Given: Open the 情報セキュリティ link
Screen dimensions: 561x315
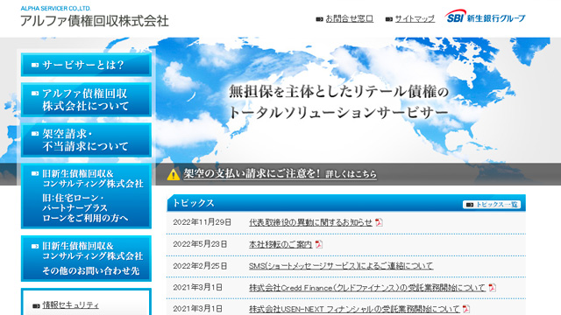Looking at the screenshot, I should (x=70, y=305).
